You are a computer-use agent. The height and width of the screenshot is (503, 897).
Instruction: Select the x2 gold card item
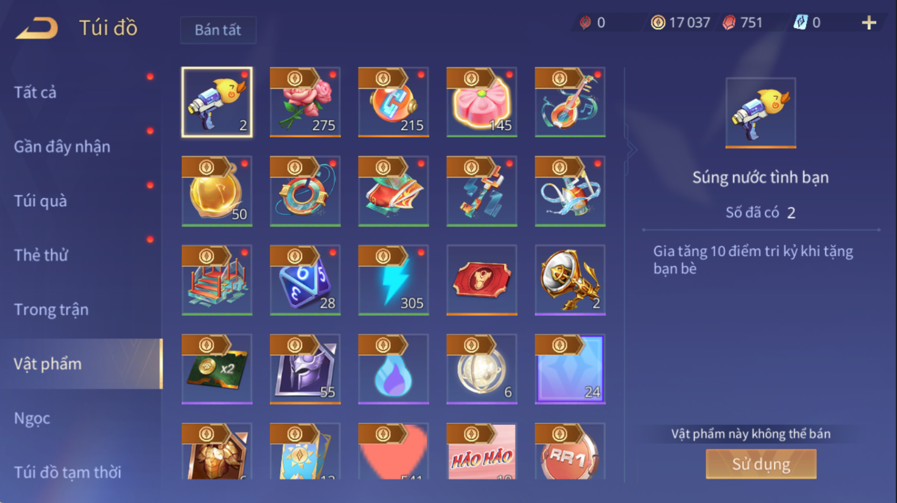pos(217,369)
